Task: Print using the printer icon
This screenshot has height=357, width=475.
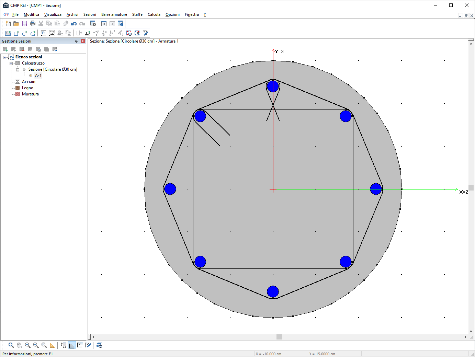Action: tap(33, 23)
